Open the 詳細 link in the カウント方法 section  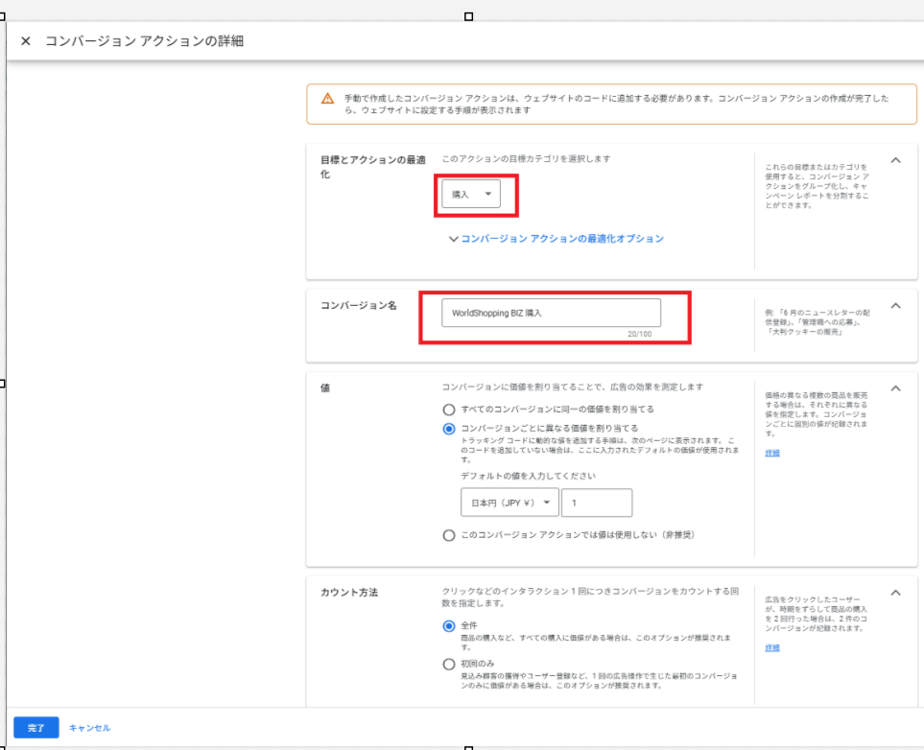(772, 647)
